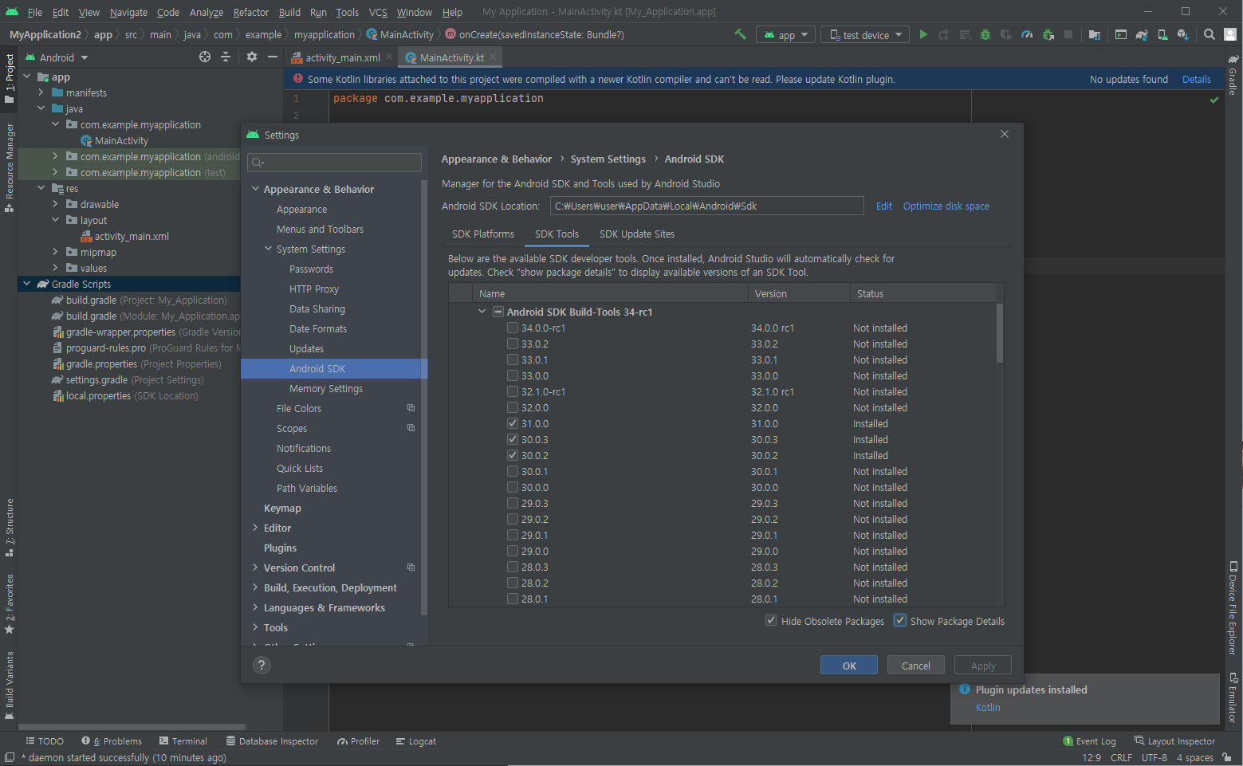Click the Edit link for SDK location
Screen dimensions: 1243x766
[x=884, y=206]
